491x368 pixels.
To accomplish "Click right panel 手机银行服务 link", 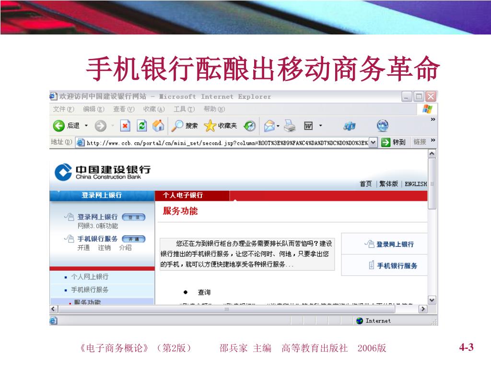I will pyautogui.click(x=397, y=265).
